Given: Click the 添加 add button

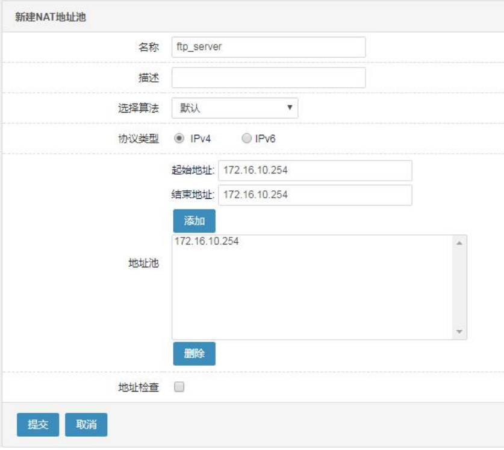Looking at the screenshot, I should coord(194,220).
